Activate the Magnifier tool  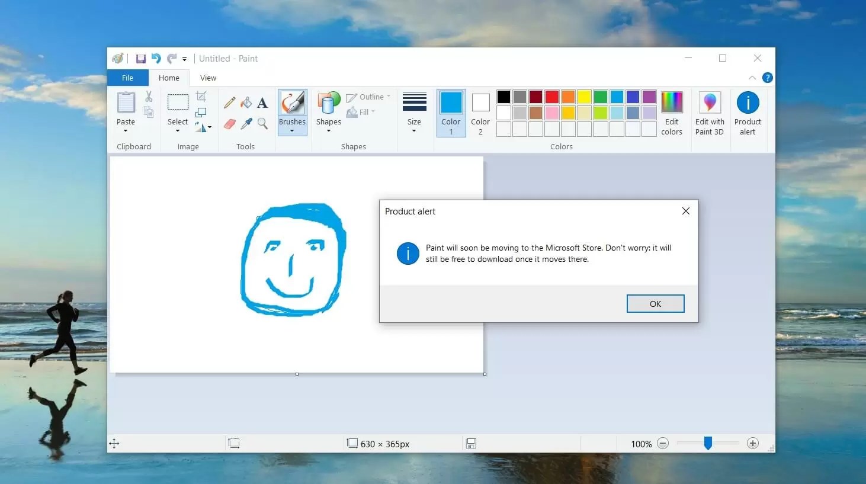click(262, 123)
